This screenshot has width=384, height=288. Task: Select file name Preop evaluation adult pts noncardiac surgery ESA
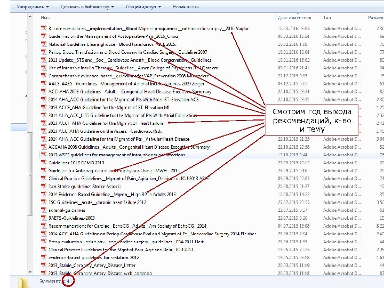[126, 242]
